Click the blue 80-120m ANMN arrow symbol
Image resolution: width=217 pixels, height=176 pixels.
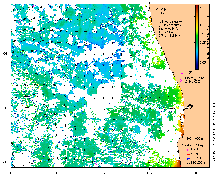pyautogui.click(x=188, y=159)
